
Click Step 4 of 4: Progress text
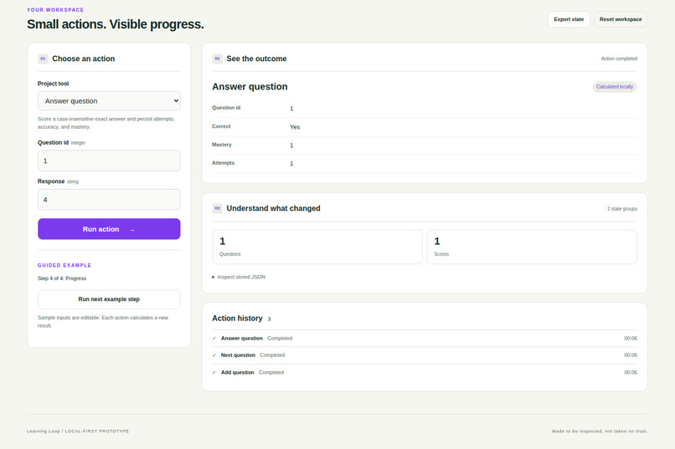[x=62, y=278]
